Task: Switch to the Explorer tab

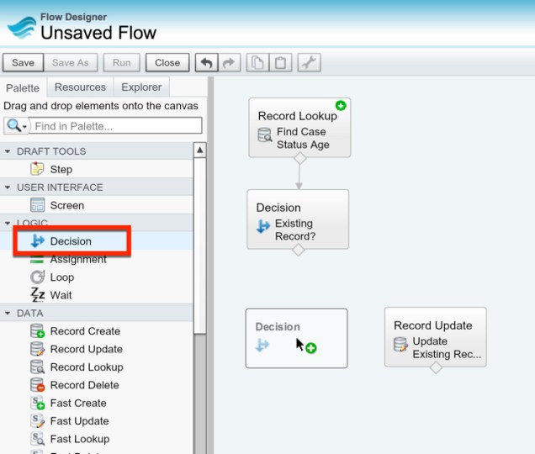Action: coord(141,87)
